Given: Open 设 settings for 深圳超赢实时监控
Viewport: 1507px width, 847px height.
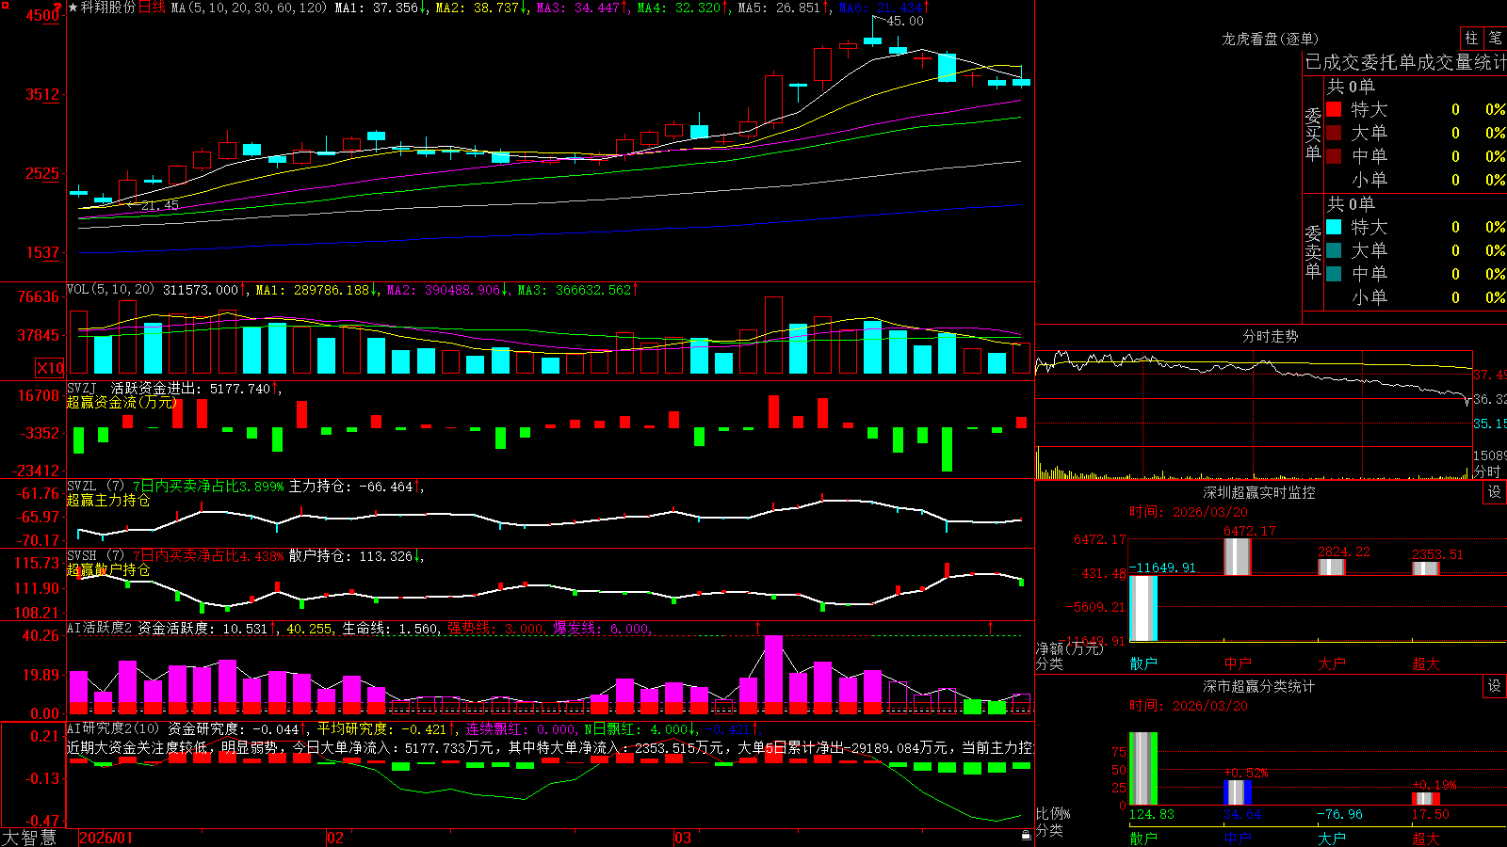Looking at the screenshot, I should click(1495, 492).
